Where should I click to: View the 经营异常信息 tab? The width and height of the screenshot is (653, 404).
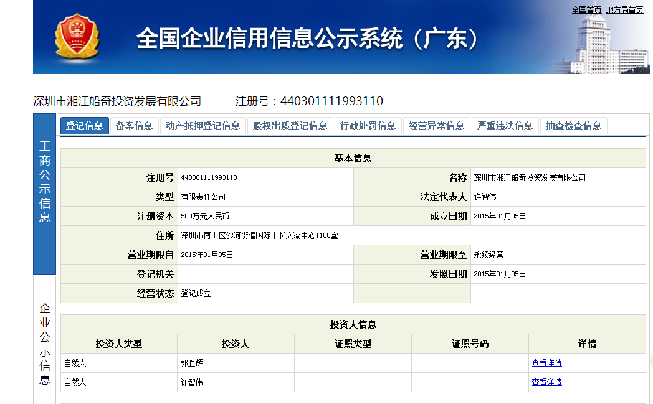click(436, 126)
